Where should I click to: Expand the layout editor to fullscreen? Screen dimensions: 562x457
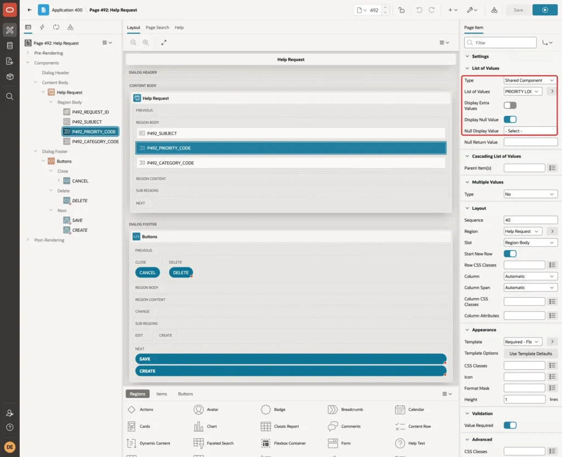(164, 42)
